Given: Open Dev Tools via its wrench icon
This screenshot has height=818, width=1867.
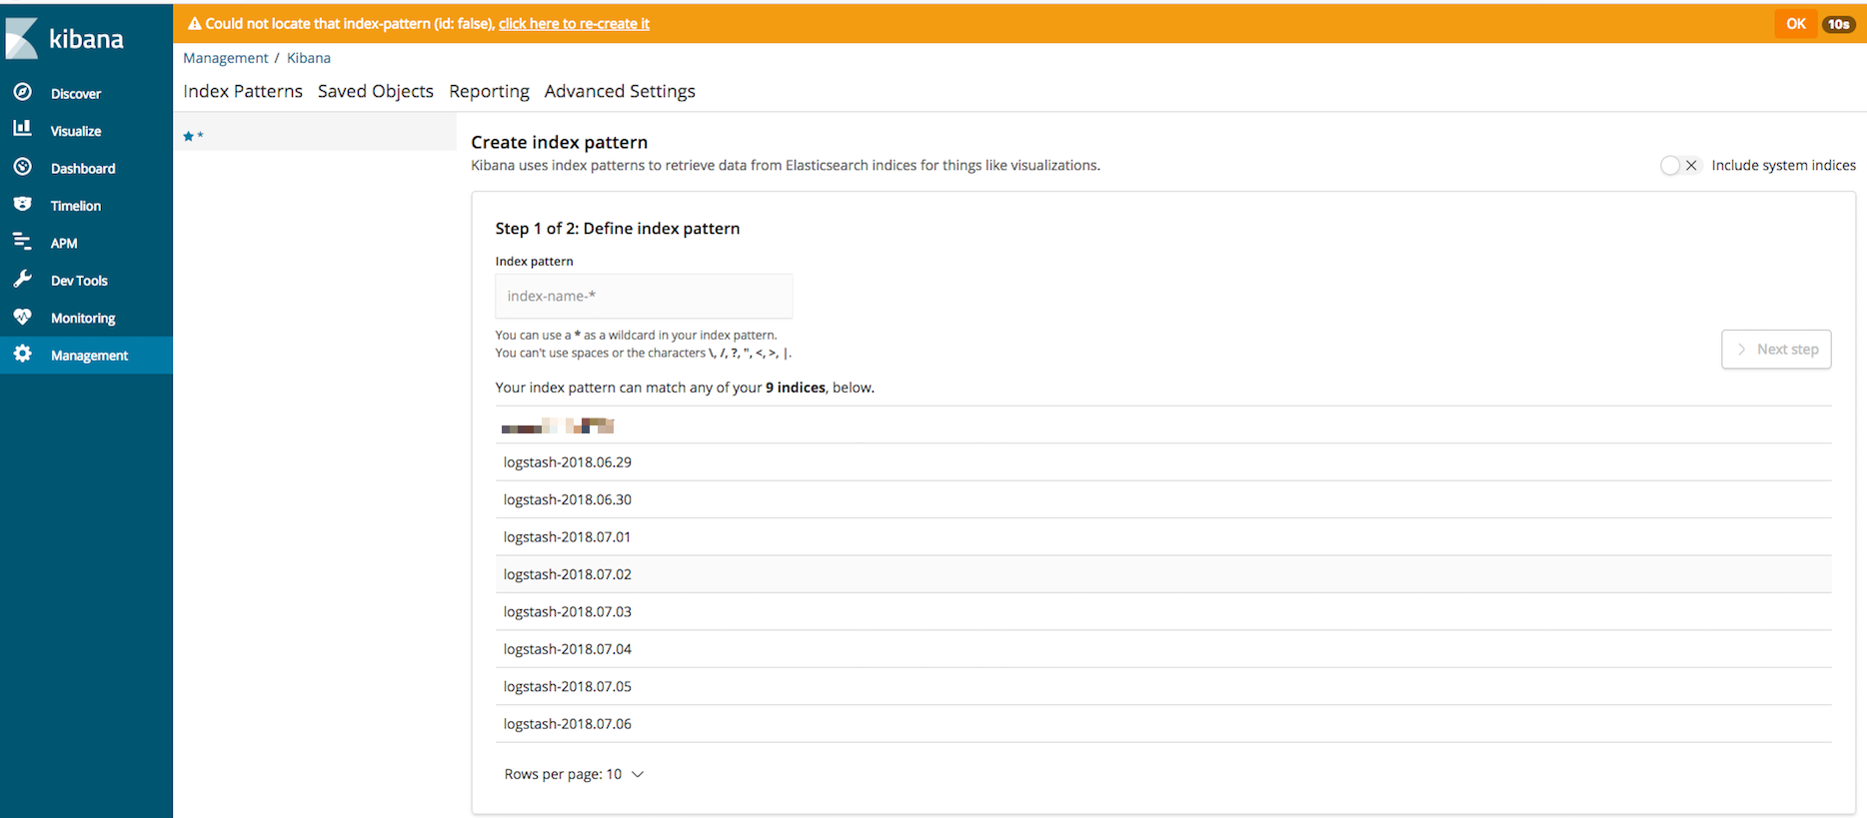Looking at the screenshot, I should point(22,279).
